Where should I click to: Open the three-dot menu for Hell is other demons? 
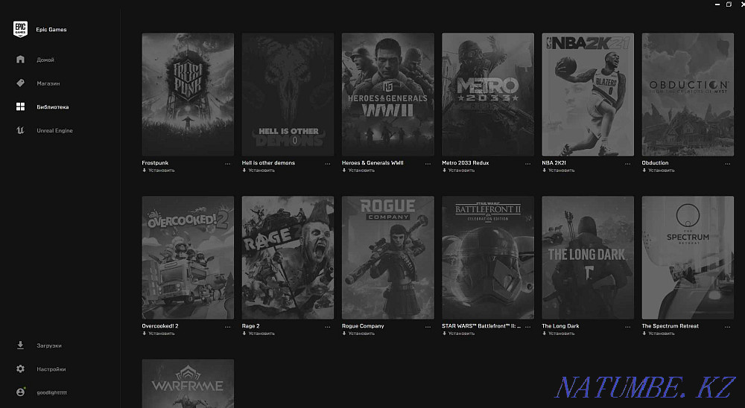327,164
